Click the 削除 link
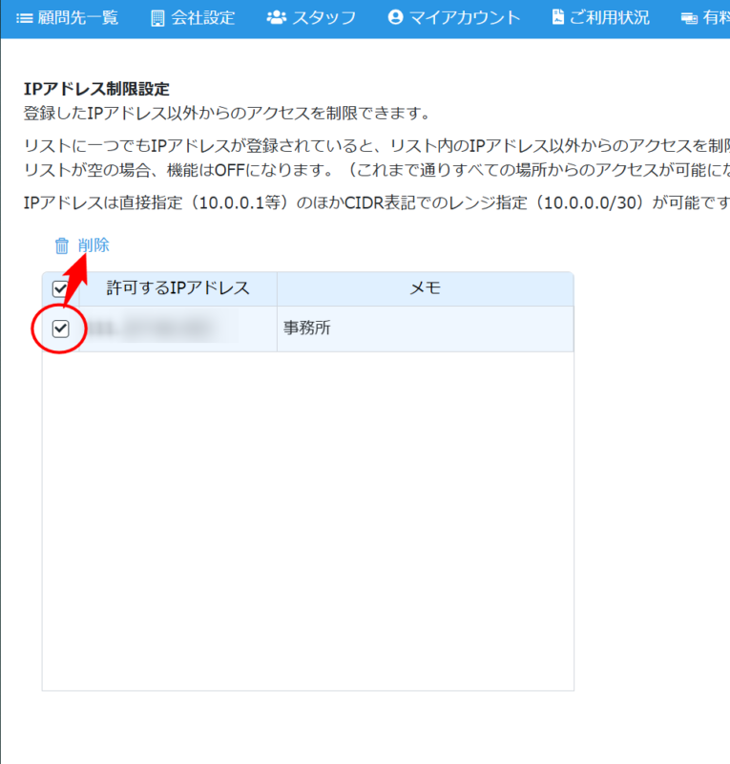The width and height of the screenshot is (730, 764). [x=94, y=245]
